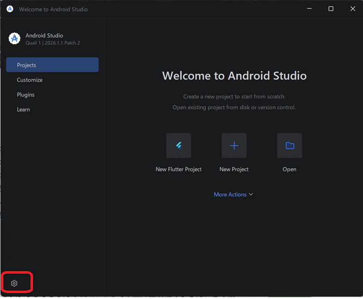Click the Welcome to Android Studio heading
Screen dimensions: 363x299
[x=234, y=76]
